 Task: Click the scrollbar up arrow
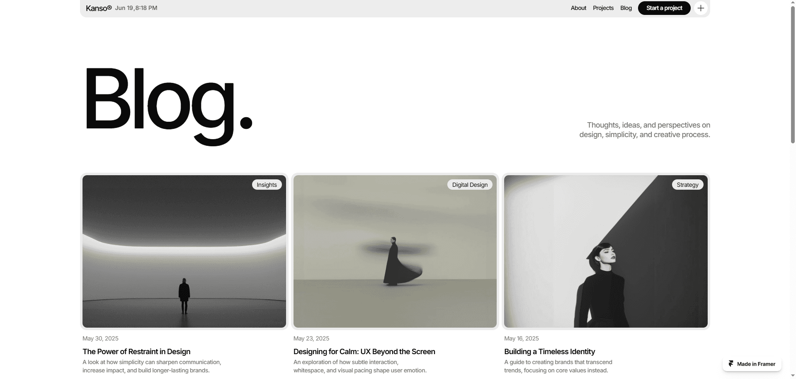point(793,2)
